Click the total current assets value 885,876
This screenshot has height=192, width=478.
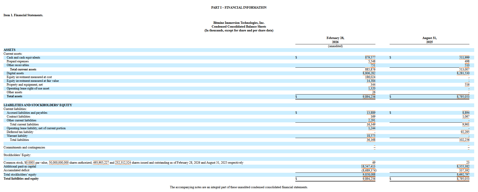370,69
